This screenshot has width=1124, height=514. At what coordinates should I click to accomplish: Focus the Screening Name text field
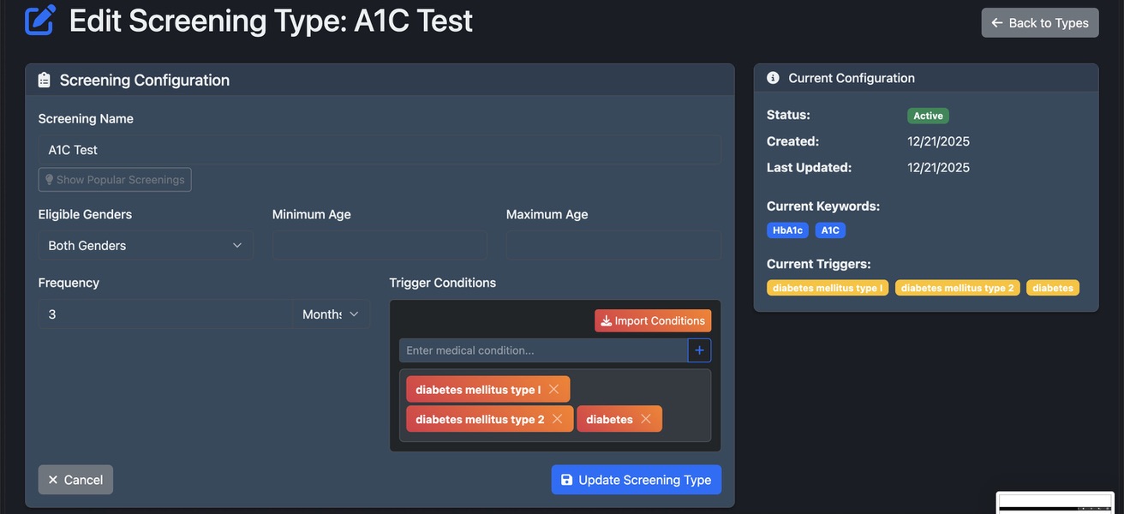click(x=380, y=149)
